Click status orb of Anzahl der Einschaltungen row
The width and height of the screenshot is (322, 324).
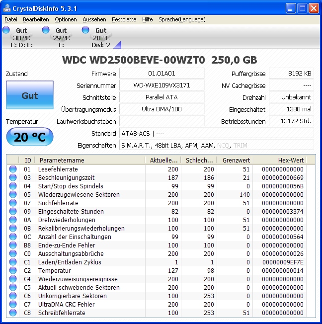pos(13,237)
